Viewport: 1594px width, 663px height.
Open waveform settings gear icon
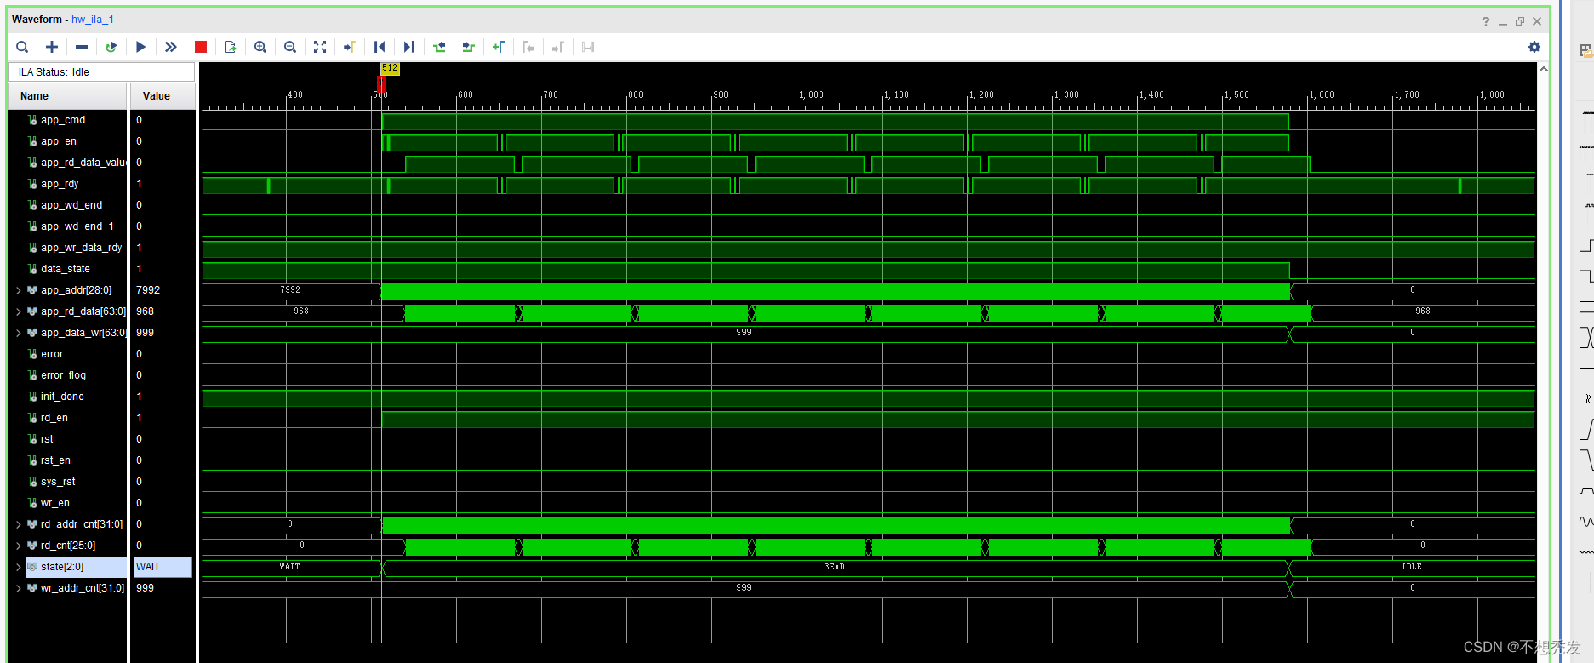(1534, 47)
